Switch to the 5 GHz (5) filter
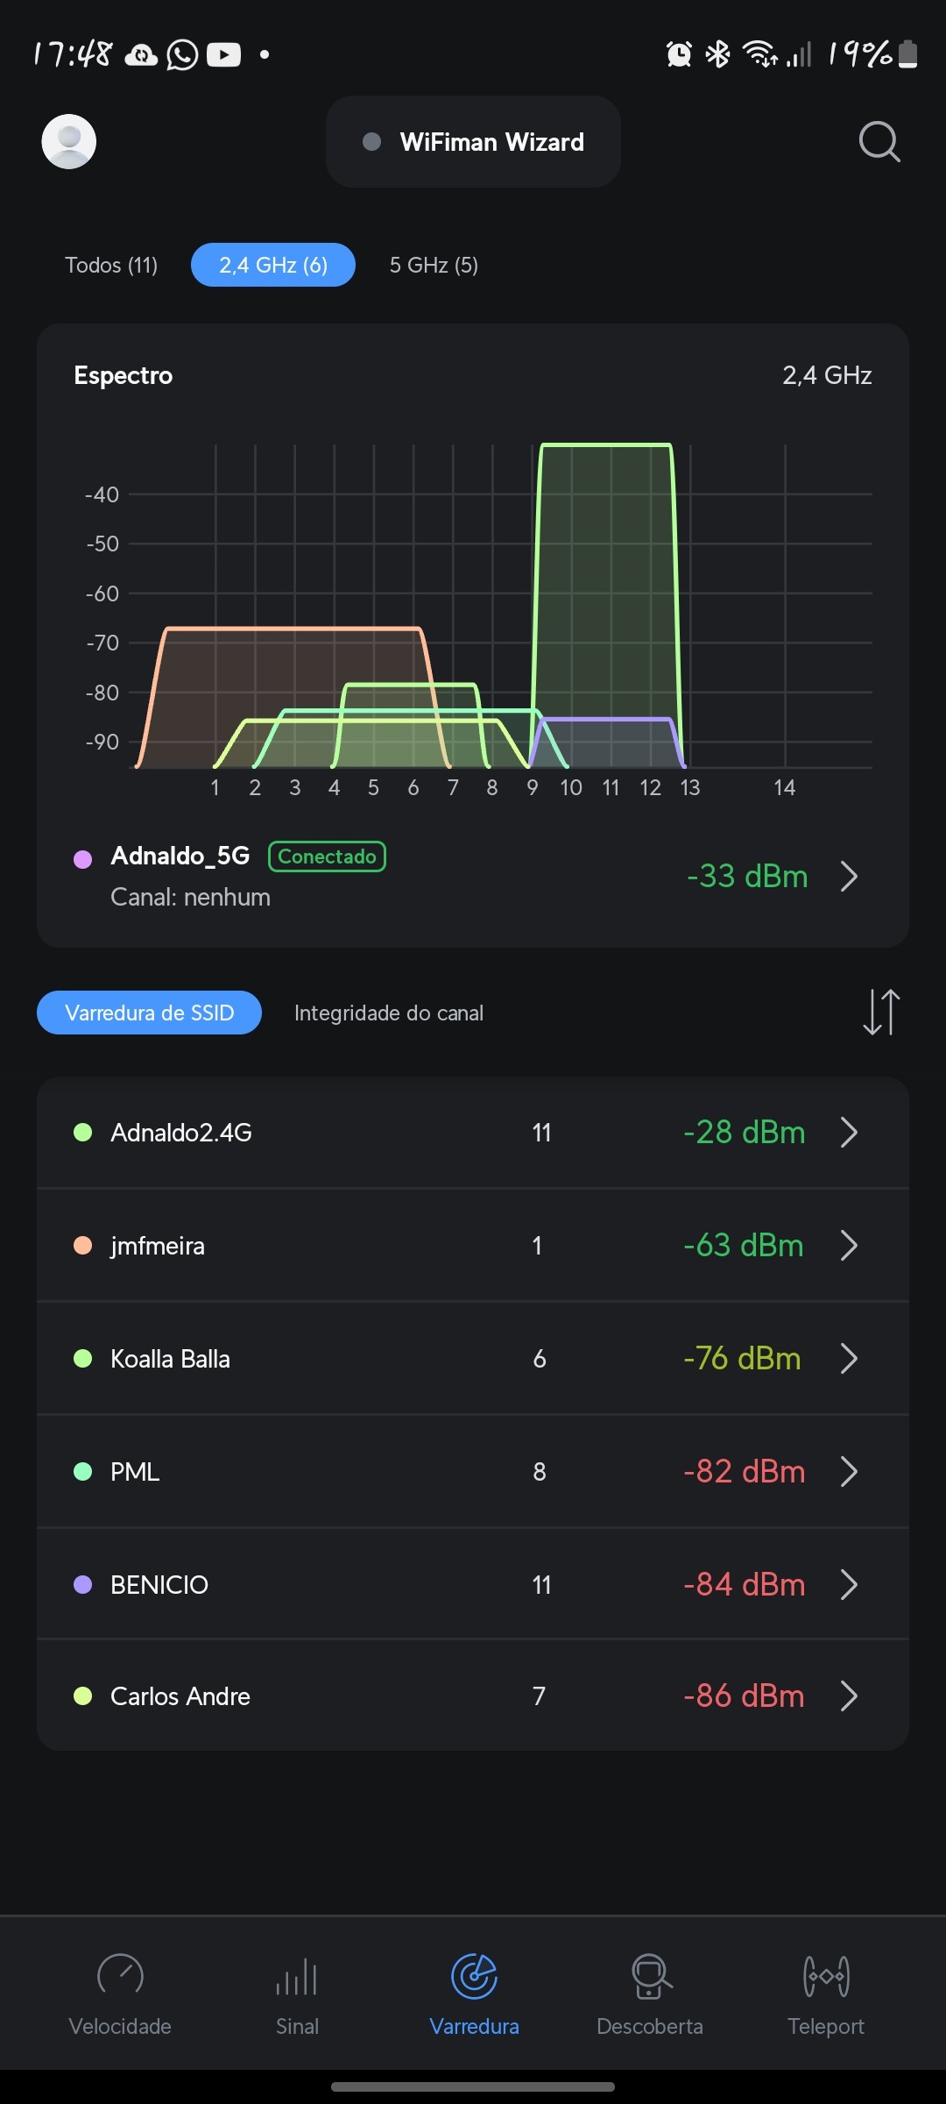Image resolution: width=946 pixels, height=2104 pixels. pyautogui.click(x=434, y=265)
